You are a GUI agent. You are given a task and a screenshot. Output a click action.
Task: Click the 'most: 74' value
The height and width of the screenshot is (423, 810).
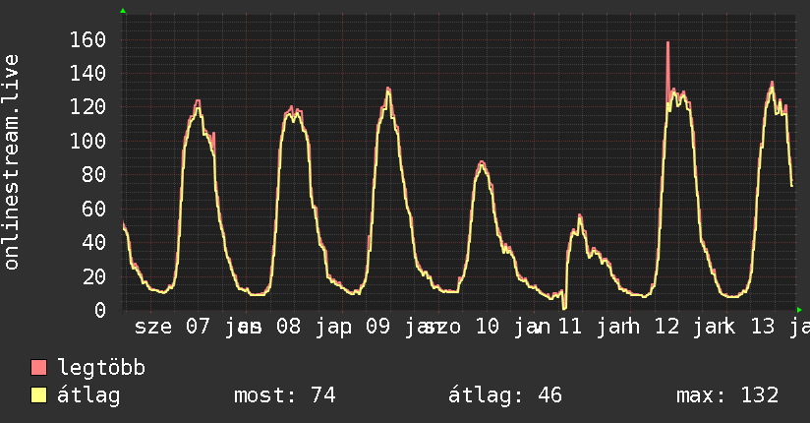[x=285, y=395]
